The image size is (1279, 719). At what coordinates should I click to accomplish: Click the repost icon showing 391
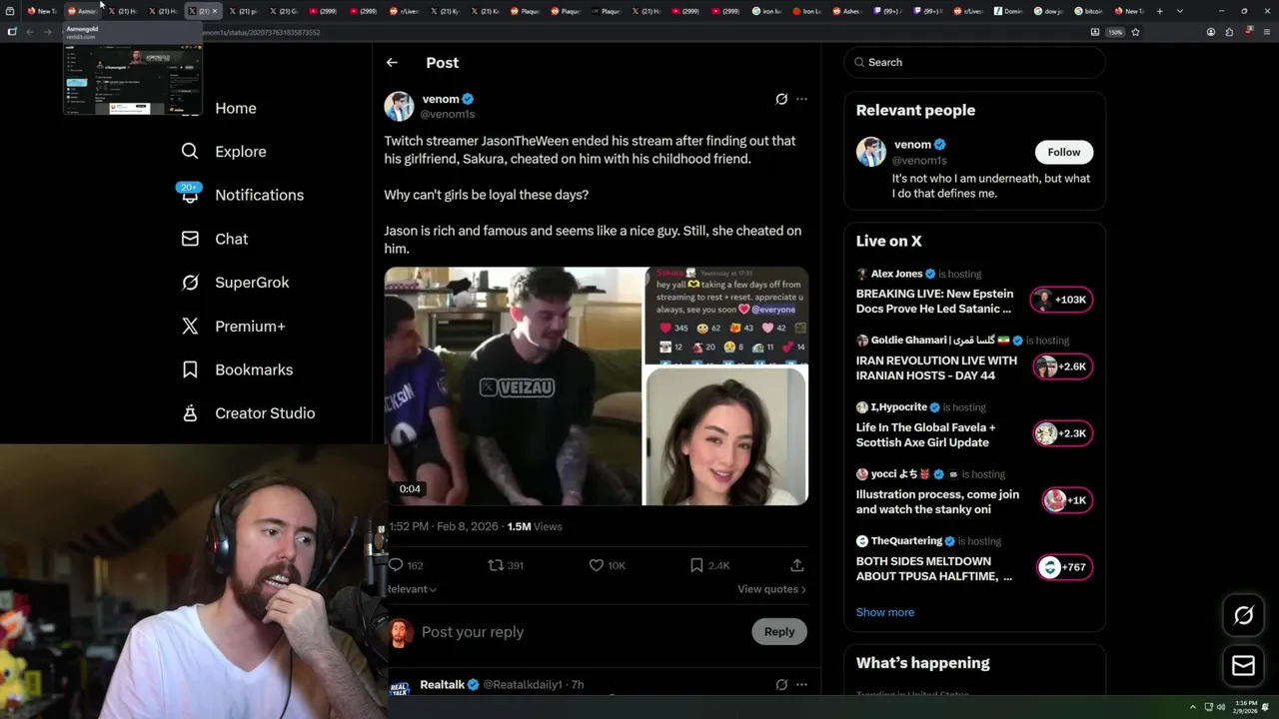[496, 565]
